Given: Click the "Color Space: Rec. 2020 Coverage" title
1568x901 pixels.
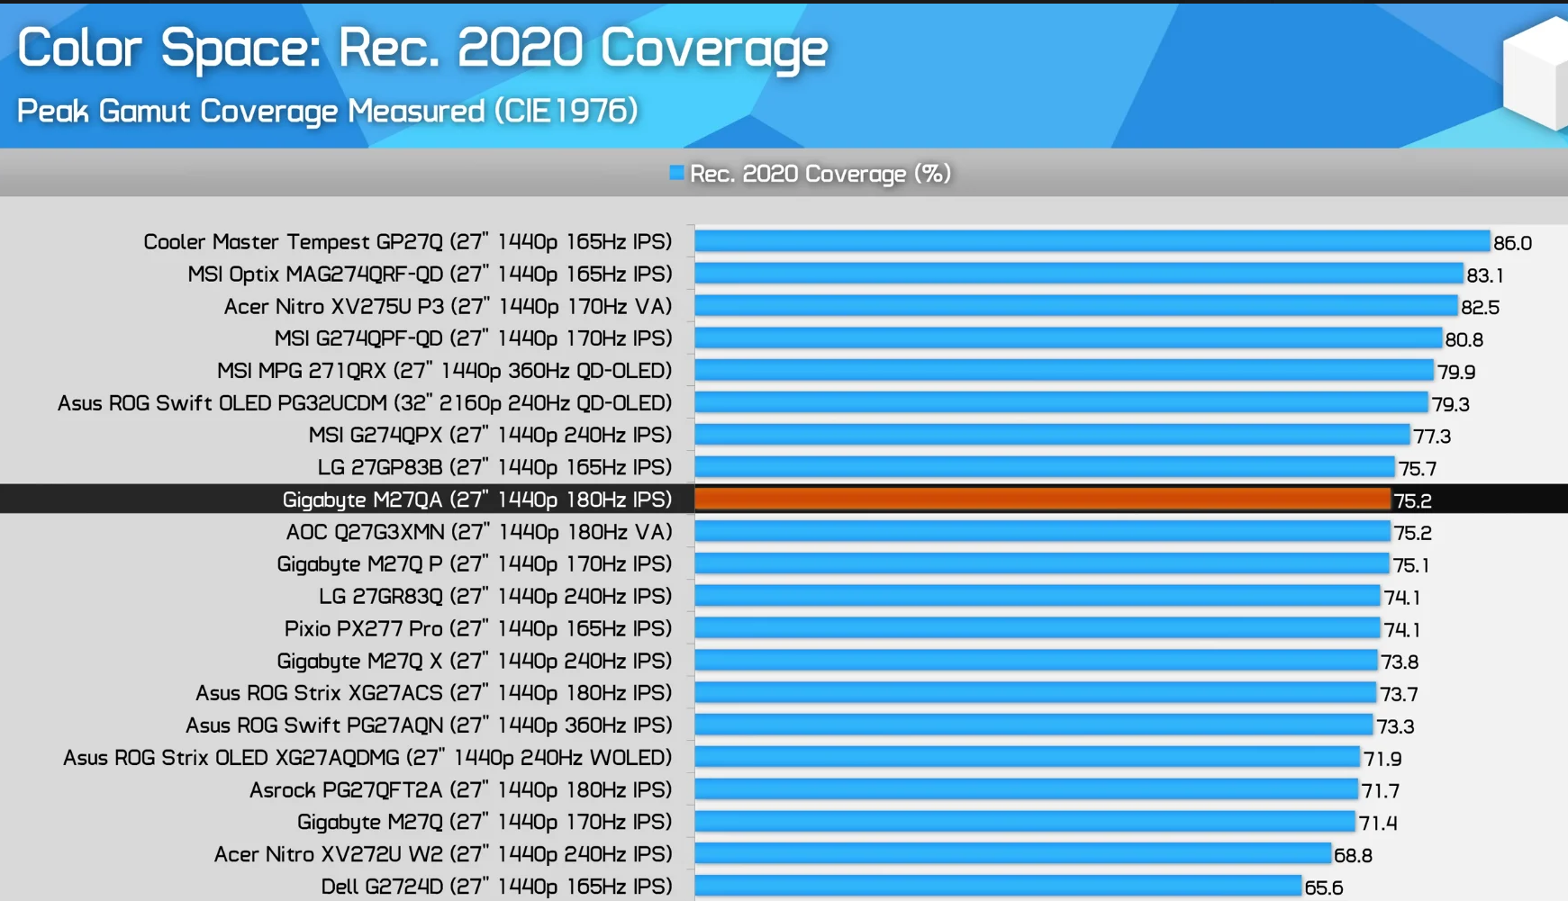Looking at the screenshot, I should click(x=422, y=48).
